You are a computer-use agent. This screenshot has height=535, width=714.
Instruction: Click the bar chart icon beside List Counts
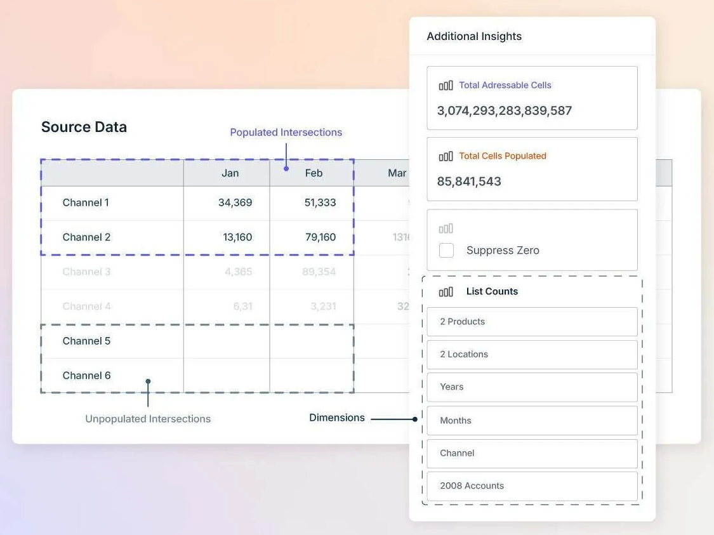(446, 292)
